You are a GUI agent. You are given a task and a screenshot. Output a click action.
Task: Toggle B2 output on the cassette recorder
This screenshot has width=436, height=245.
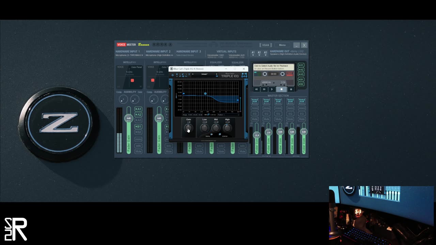coord(301,84)
